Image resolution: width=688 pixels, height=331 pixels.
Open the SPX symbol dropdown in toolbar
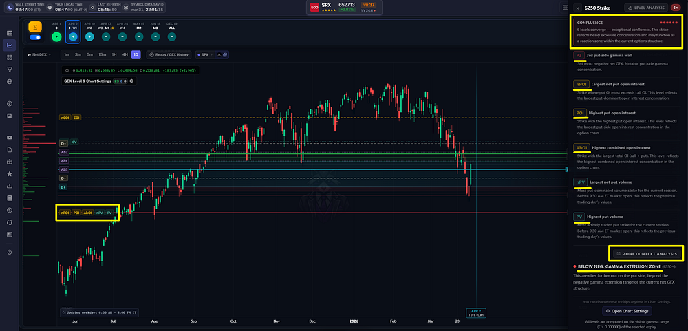coord(204,55)
